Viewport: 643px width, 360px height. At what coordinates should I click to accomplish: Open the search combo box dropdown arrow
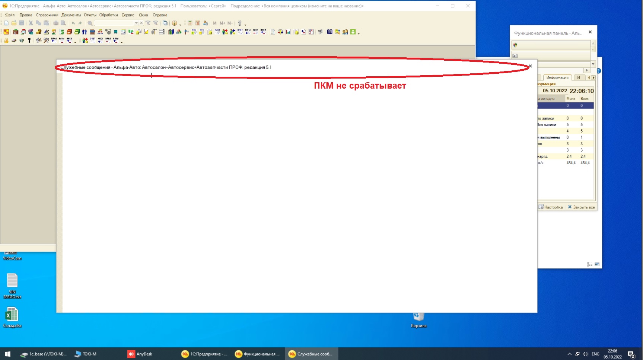(136, 23)
